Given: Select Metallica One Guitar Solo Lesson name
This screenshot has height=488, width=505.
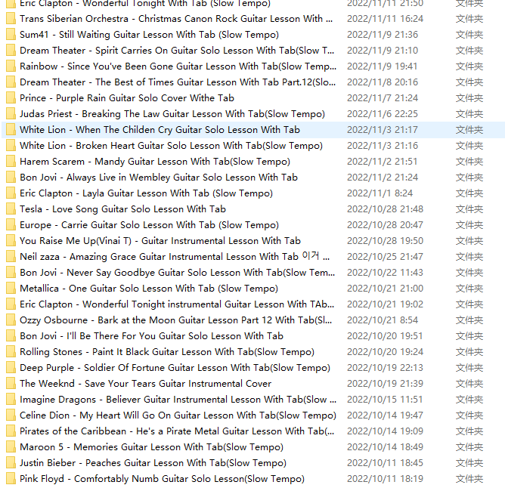Looking at the screenshot, I should [x=149, y=289].
